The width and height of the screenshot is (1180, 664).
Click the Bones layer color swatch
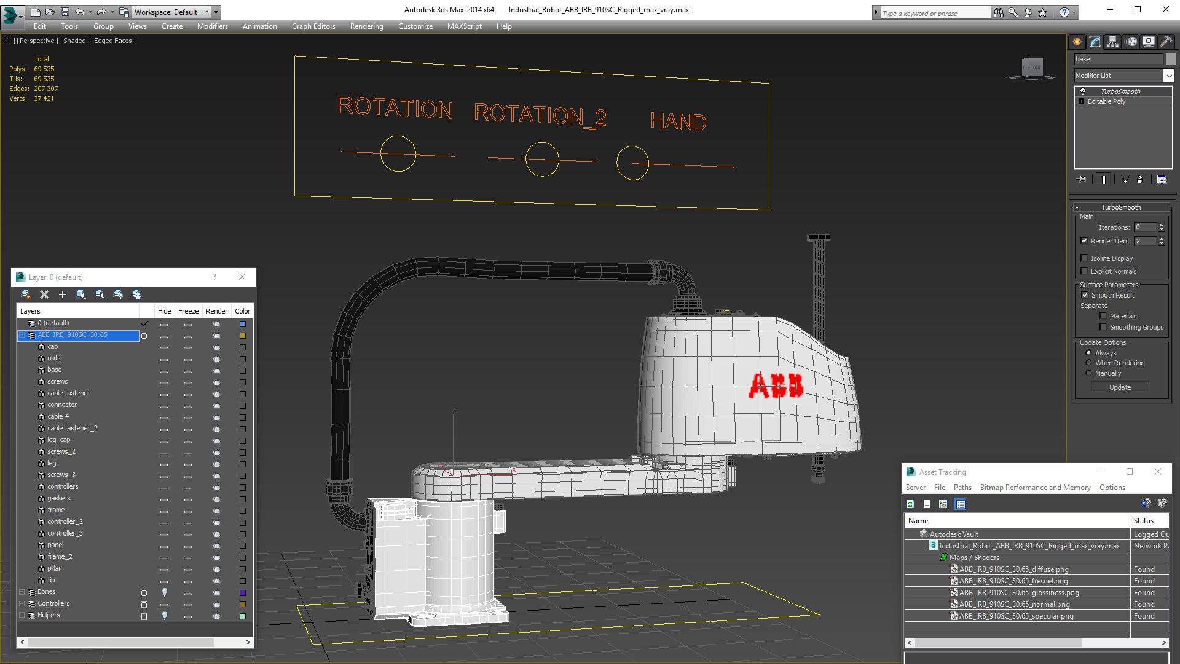coord(243,593)
